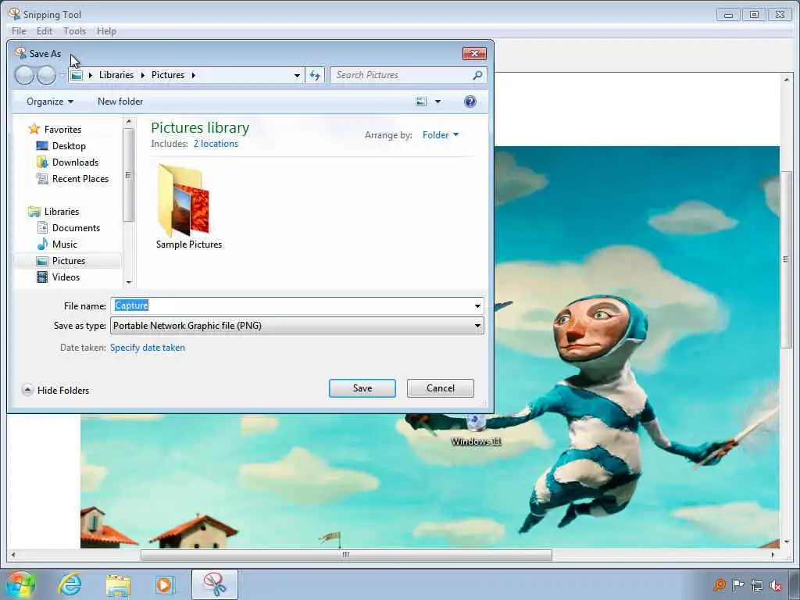Viewport: 800px width, 600px height.
Task: Click the Desktop icon in the sidebar
Action: (42, 146)
